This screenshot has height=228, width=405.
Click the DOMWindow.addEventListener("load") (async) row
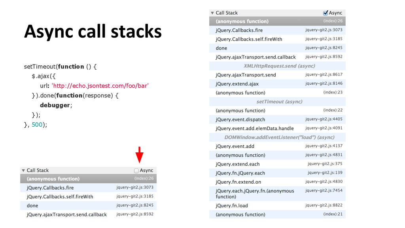coord(277,137)
